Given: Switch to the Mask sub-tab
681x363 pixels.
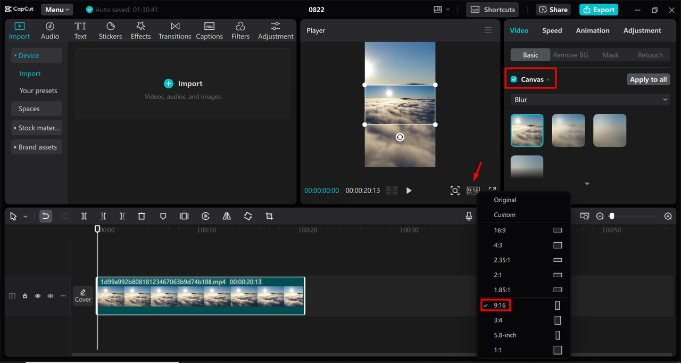Looking at the screenshot, I should pos(610,55).
